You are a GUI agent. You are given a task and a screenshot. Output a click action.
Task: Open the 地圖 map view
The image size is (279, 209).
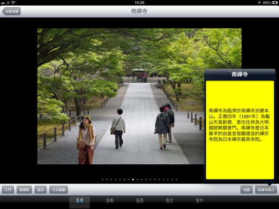coord(246,189)
